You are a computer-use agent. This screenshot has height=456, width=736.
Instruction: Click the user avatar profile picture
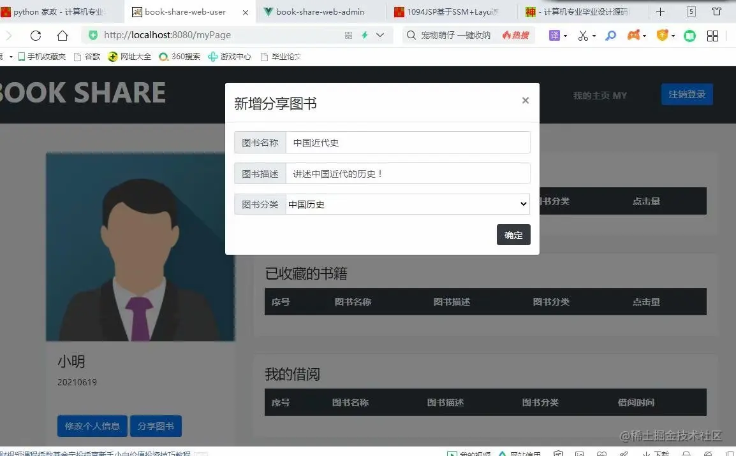(x=140, y=247)
